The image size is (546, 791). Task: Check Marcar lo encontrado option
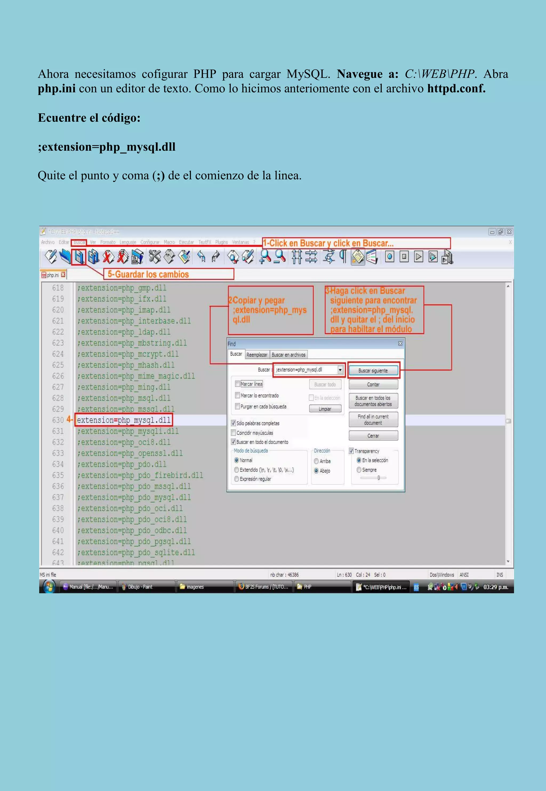pos(238,395)
